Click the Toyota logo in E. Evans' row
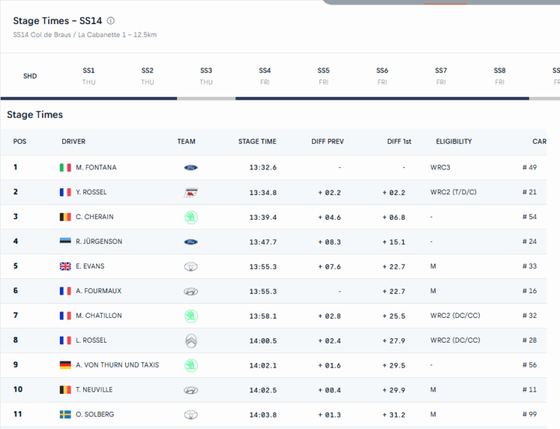This screenshot has height=429, width=560. coord(190,267)
